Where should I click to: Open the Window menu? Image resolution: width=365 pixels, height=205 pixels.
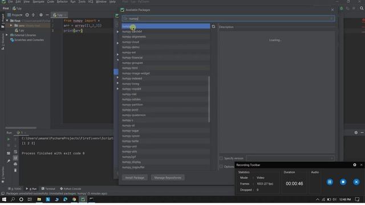(x=101, y=2)
